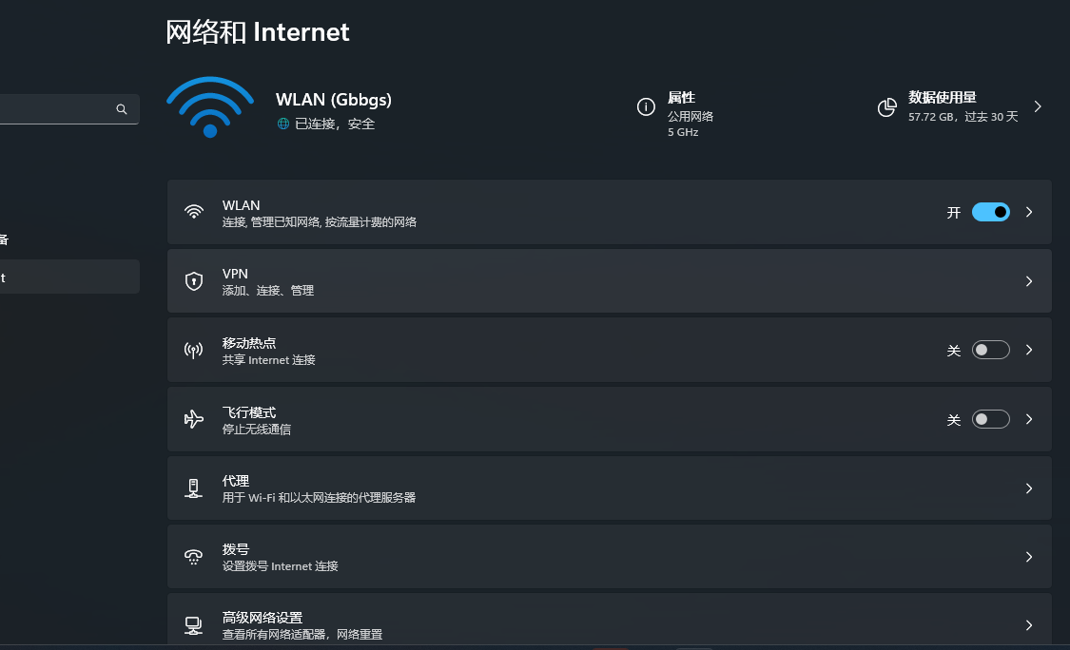Click the 数据使用量 data usage label
The image size is (1070, 650).
[x=942, y=98]
